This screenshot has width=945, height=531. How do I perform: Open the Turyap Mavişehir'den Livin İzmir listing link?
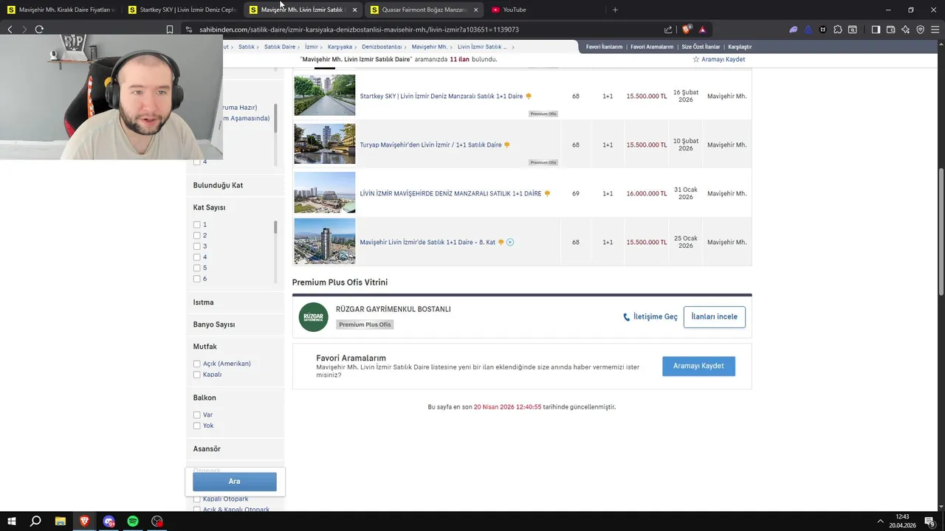430,145
